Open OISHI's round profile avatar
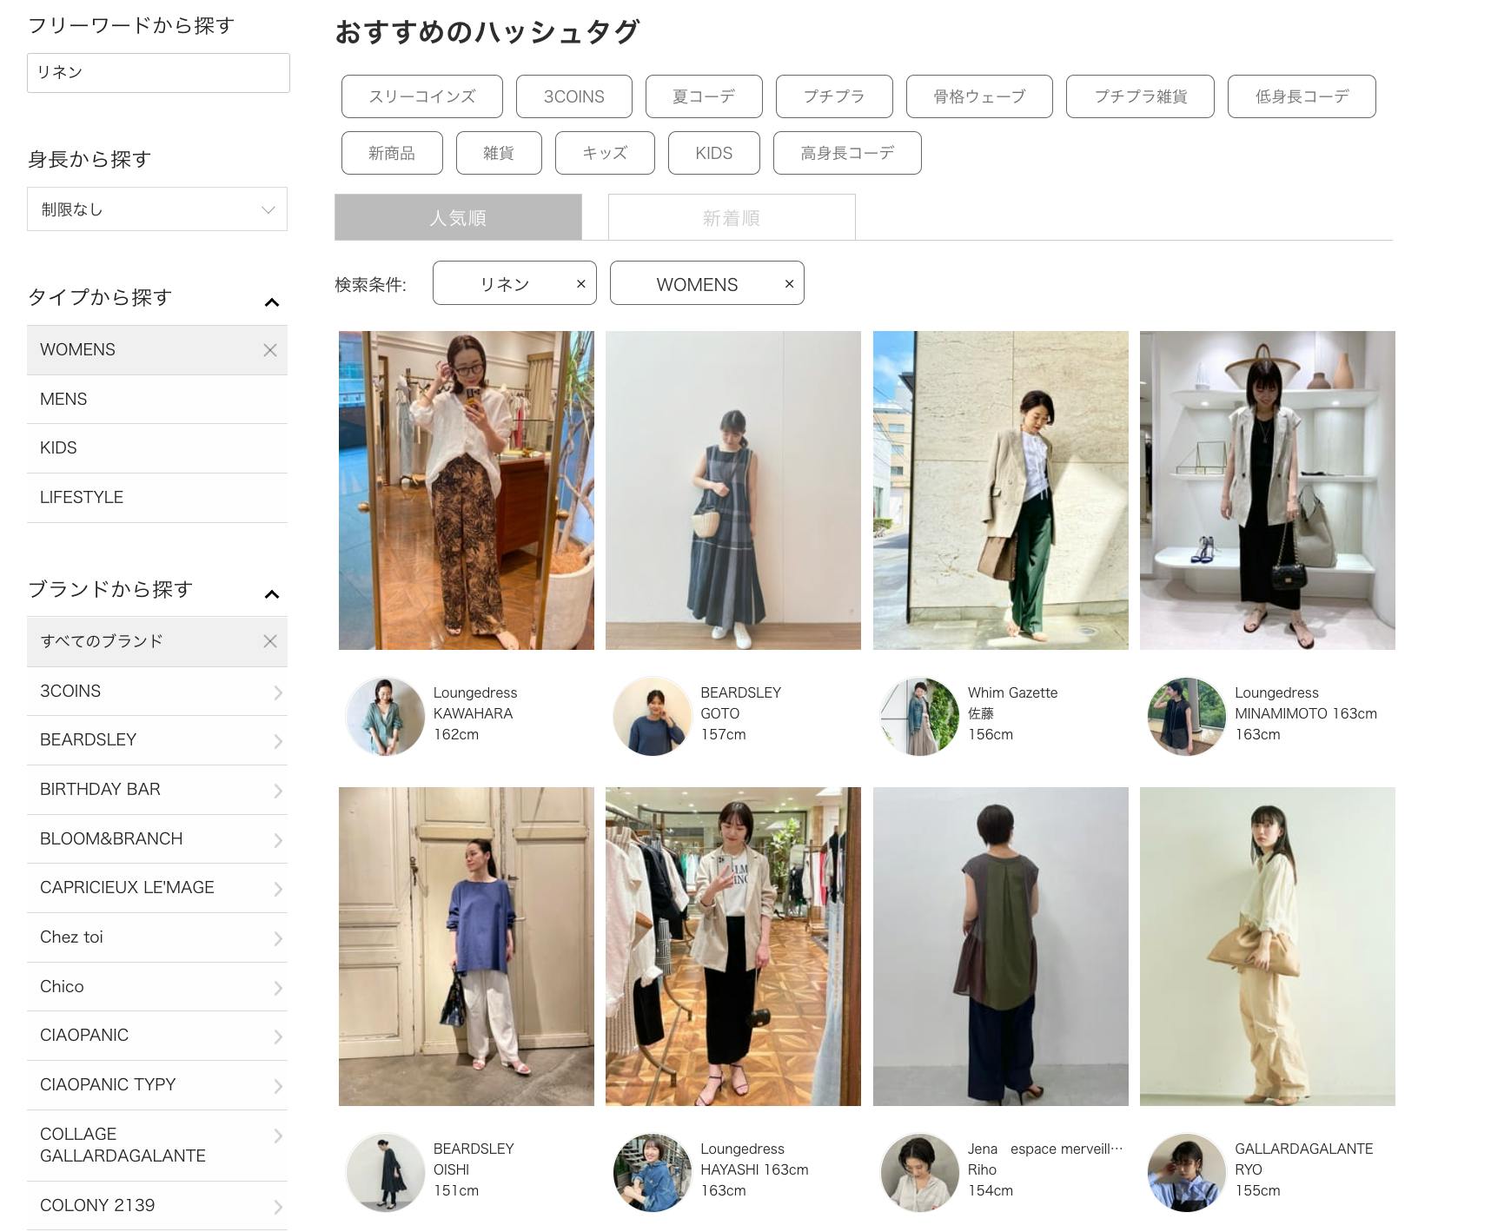 click(x=385, y=1172)
